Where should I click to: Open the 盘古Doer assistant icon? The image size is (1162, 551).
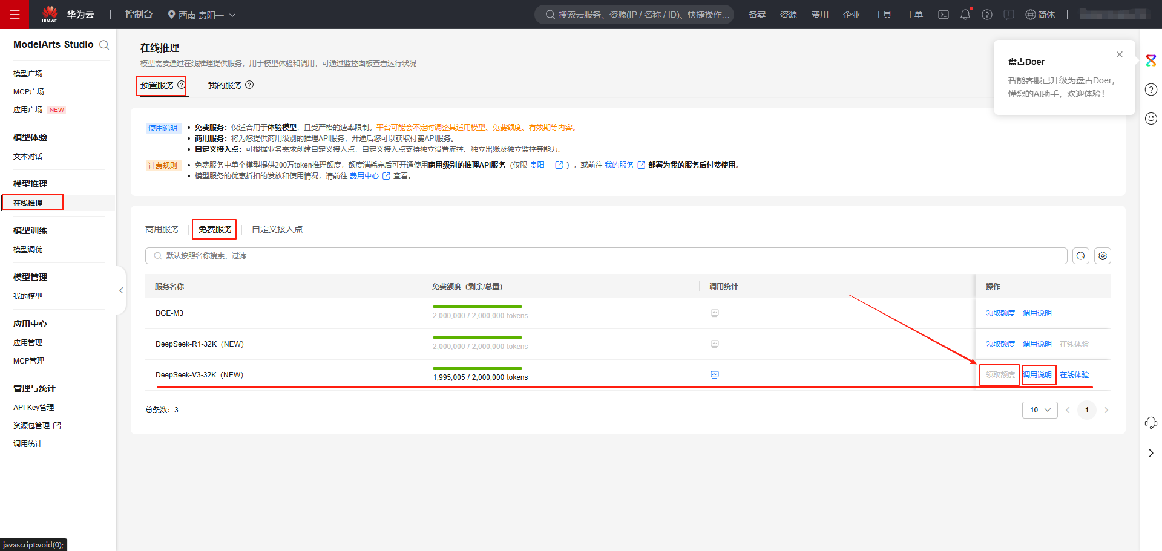coord(1151,60)
